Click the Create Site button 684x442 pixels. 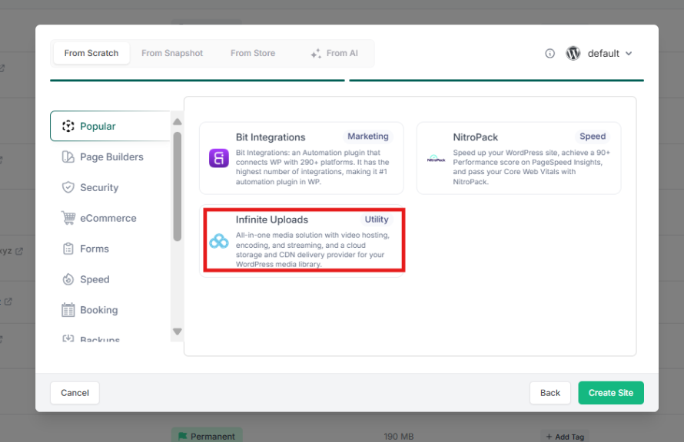point(611,393)
